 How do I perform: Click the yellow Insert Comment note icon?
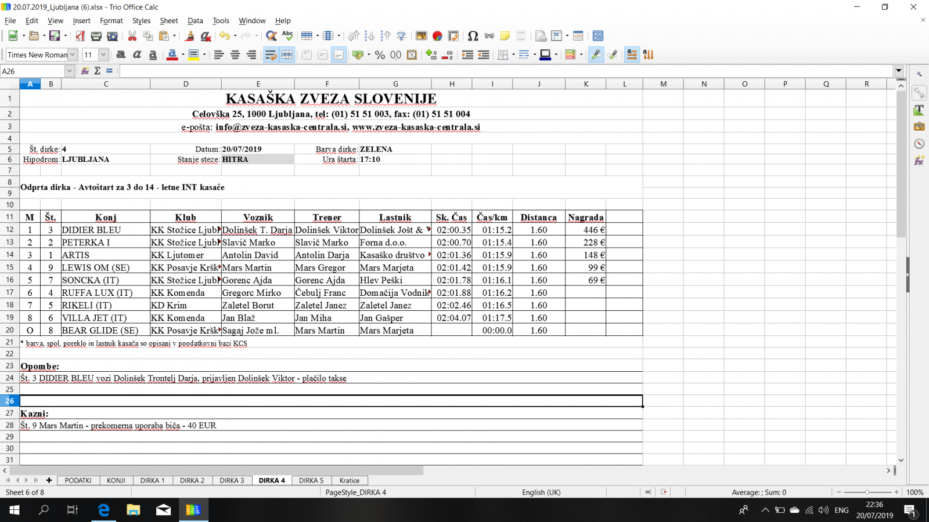click(505, 36)
